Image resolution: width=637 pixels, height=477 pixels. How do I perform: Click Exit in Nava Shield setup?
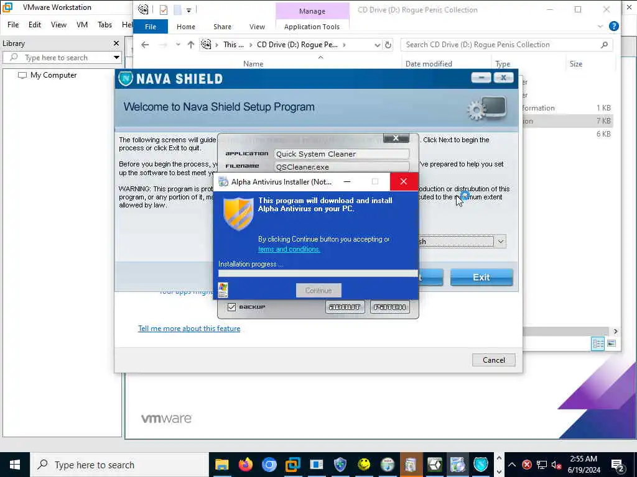tap(481, 278)
